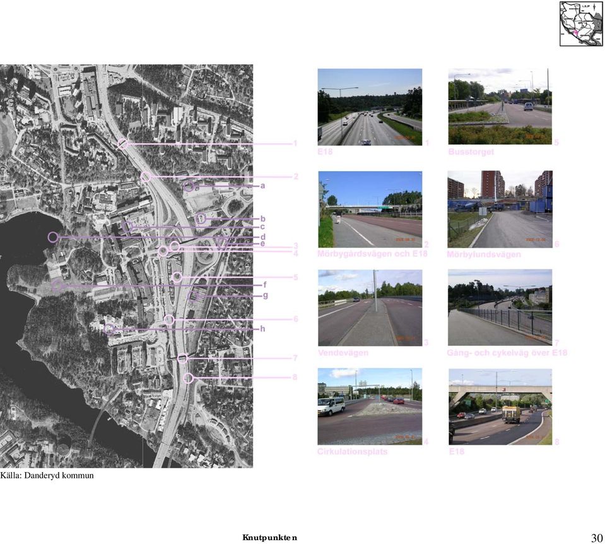Click the letter "c" label beside the map
Viewport: 605px width, 544px height.
click(x=262, y=227)
